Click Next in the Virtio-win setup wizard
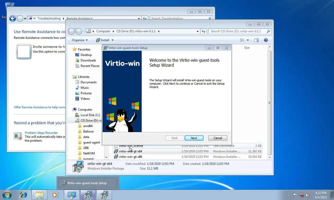The height and width of the screenshot is (200, 334). click(194, 138)
